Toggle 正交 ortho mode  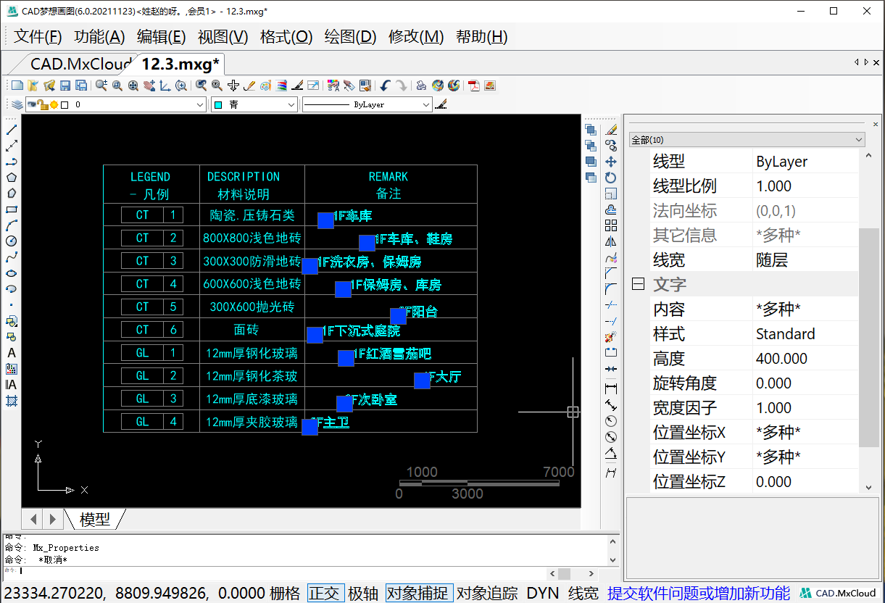tap(325, 594)
